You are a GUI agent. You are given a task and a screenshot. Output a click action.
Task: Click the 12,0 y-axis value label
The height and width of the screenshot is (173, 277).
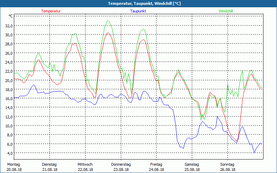[8, 117]
